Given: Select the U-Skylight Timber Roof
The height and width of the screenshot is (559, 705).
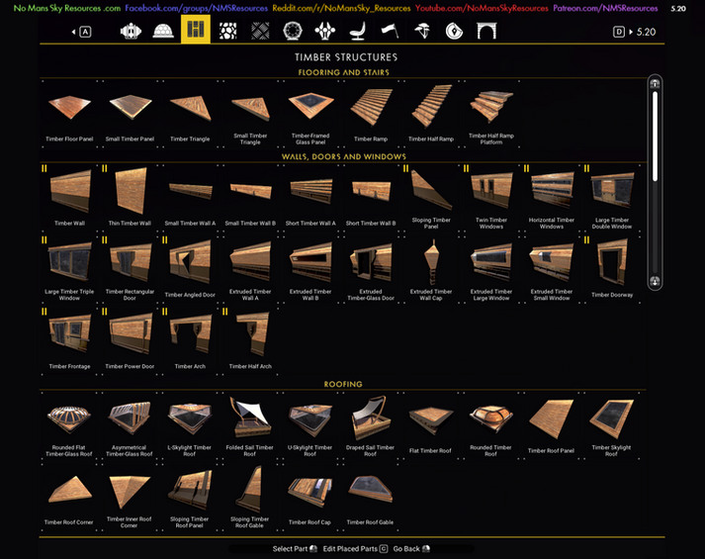Looking at the screenshot, I should 310,425.
